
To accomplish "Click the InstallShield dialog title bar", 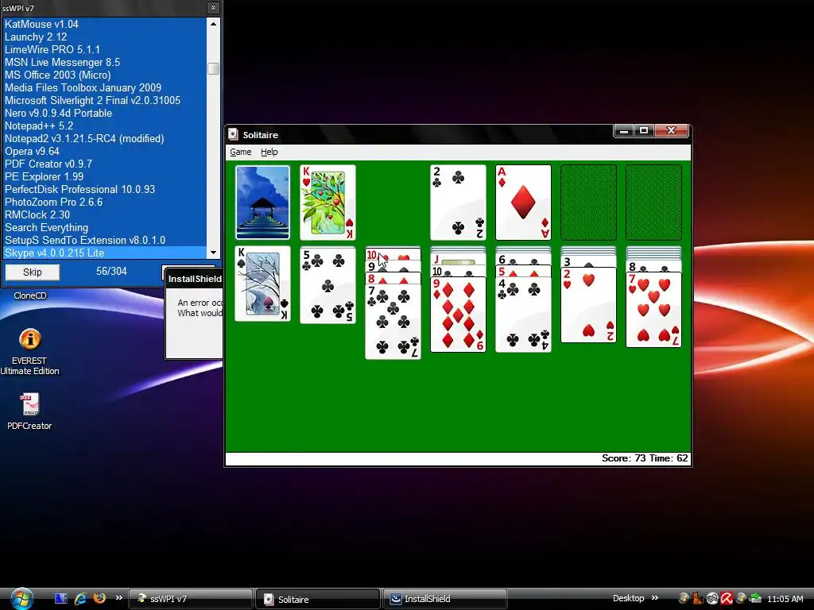I will 194,279.
